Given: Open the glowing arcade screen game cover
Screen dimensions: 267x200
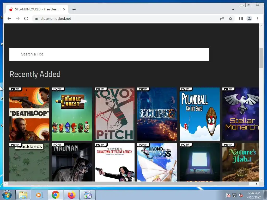Looking at the screenshot, I should (199, 162).
